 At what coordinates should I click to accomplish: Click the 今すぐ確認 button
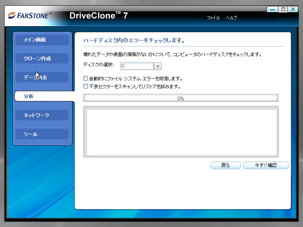click(266, 165)
